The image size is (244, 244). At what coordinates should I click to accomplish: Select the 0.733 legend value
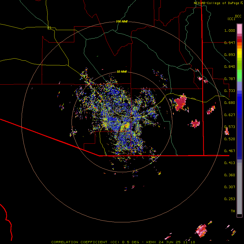(x=230, y=91)
